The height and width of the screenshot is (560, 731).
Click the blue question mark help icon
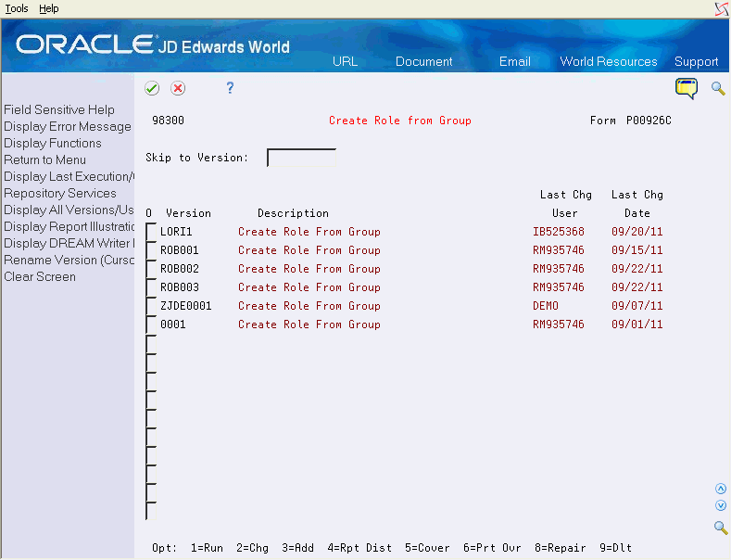pyautogui.click(x=230, y=88)
